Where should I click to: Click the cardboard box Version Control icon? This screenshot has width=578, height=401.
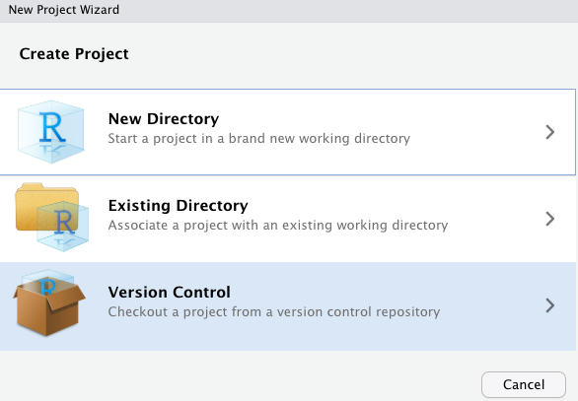point(49,302)
